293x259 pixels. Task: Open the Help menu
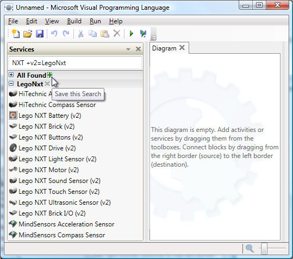coord(116,21)
